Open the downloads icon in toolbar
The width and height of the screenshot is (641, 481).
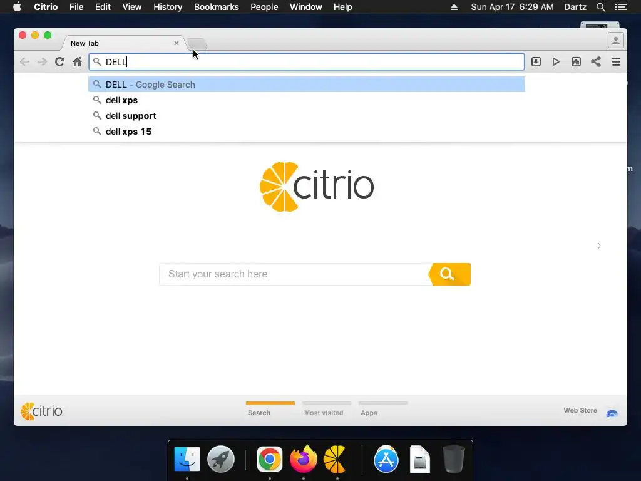point(536,62)
